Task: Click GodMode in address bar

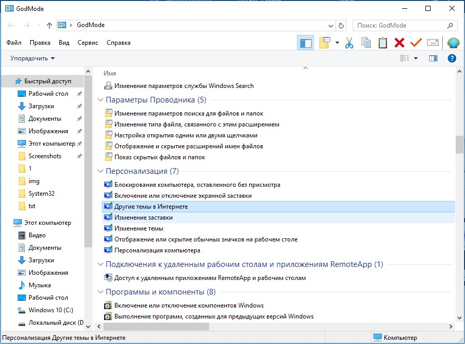Action: click(x=91, y=25)
